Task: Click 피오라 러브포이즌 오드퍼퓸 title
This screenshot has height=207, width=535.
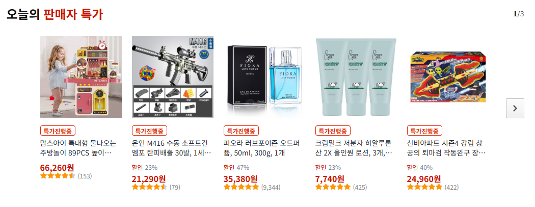Action: (262, 147)
